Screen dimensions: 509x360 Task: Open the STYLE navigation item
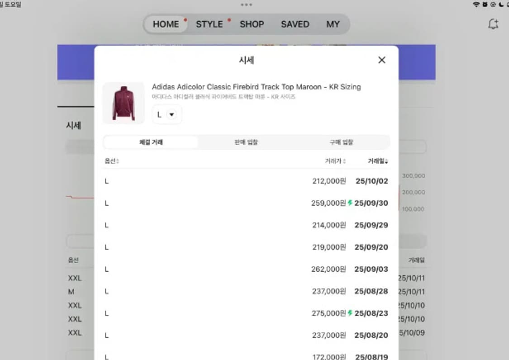[x=209, y=24]
